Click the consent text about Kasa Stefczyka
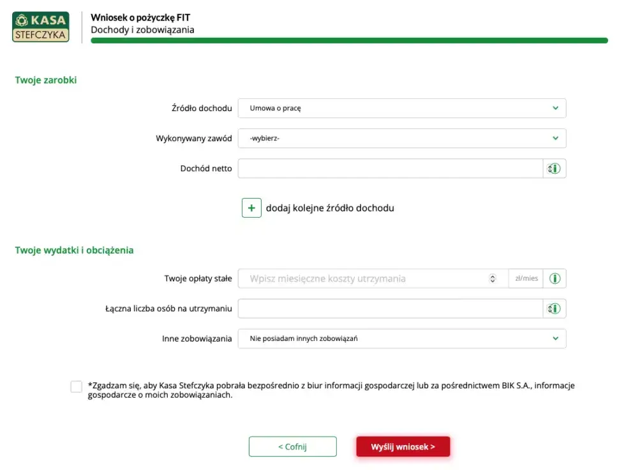This screenshot has height=470, width=633. tap(331, 390)
